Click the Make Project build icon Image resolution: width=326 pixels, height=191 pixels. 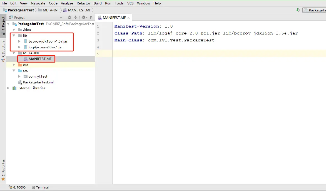(298, 10)
